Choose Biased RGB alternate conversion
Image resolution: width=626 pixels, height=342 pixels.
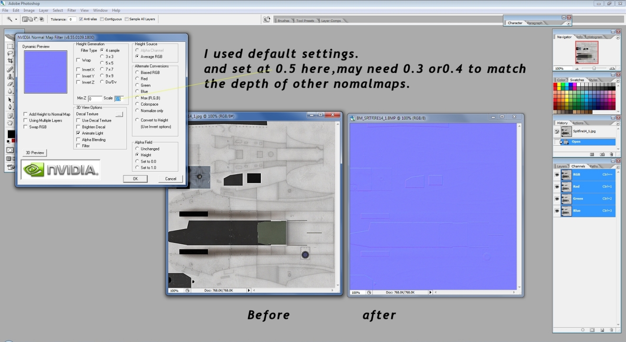click(137, 73)
